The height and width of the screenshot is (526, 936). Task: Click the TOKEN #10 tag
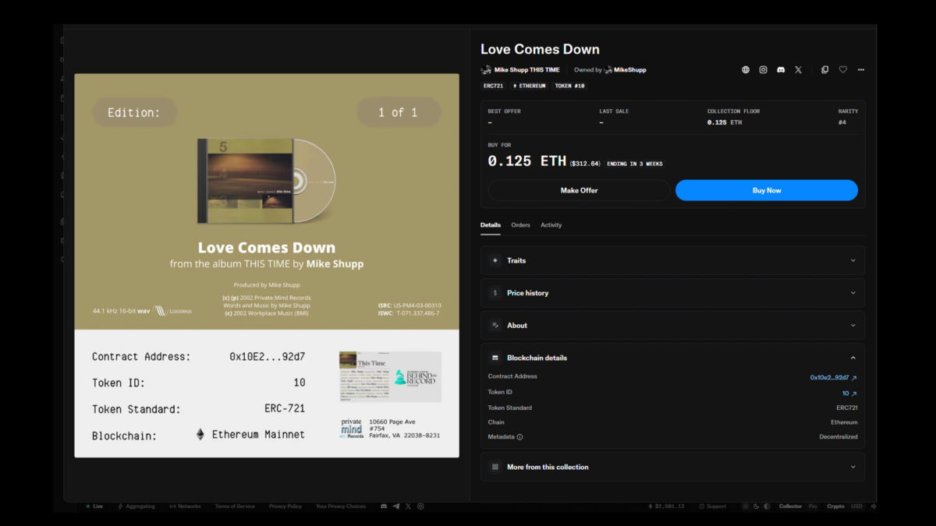(570, 86)
